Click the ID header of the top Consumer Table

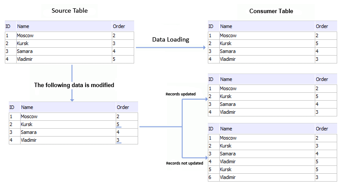pos(211,26)
